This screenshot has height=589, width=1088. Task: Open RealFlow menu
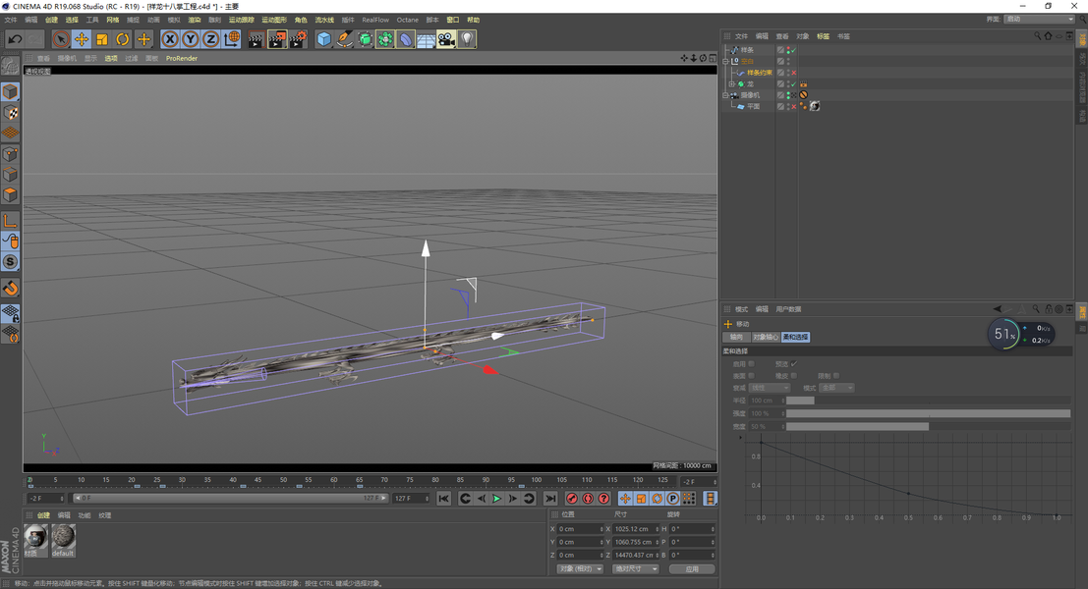(375, 20)
